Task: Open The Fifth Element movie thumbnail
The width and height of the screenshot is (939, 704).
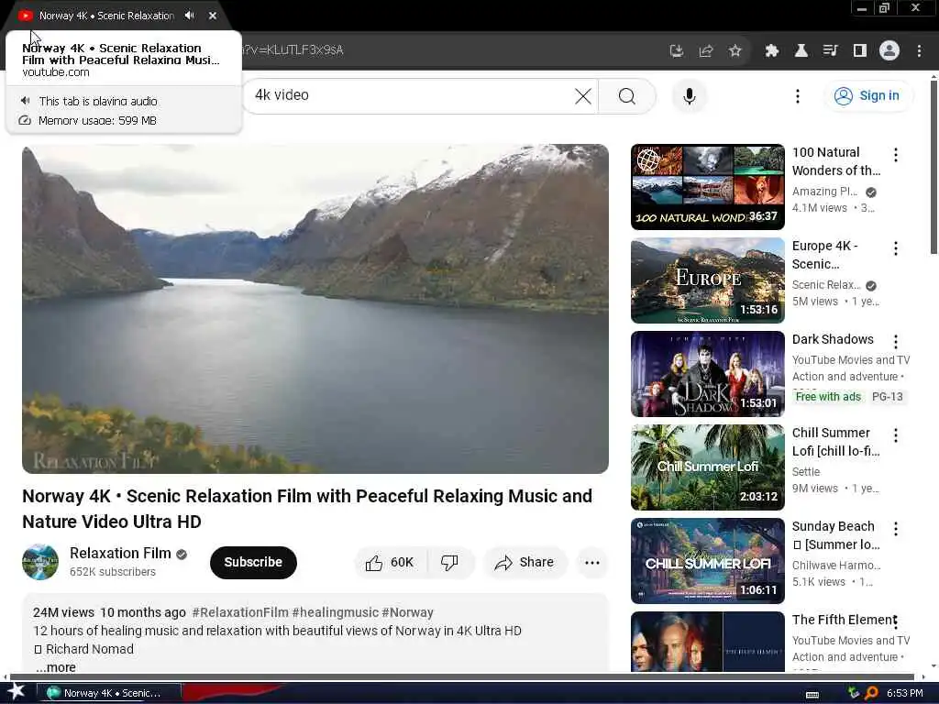Action: [x=707, y=642]
